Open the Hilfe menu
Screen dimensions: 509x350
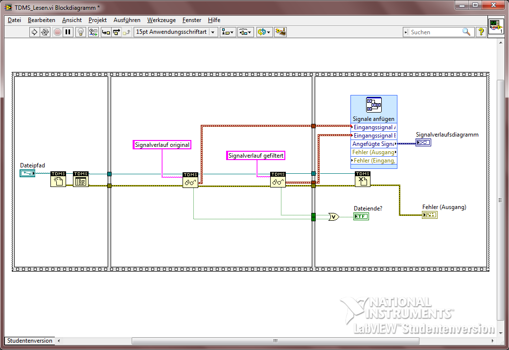pyautogui.click(x=214, y=20)
